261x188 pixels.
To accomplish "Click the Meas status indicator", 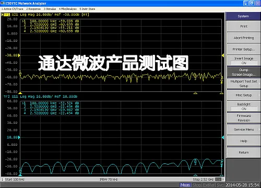I will (x=185, y=185).
